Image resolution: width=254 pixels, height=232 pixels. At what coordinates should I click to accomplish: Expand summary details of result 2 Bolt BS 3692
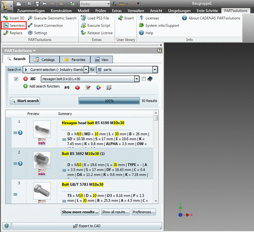tap(64, 170)
